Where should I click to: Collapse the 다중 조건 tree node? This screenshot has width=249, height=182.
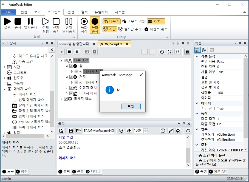(61, 61)
